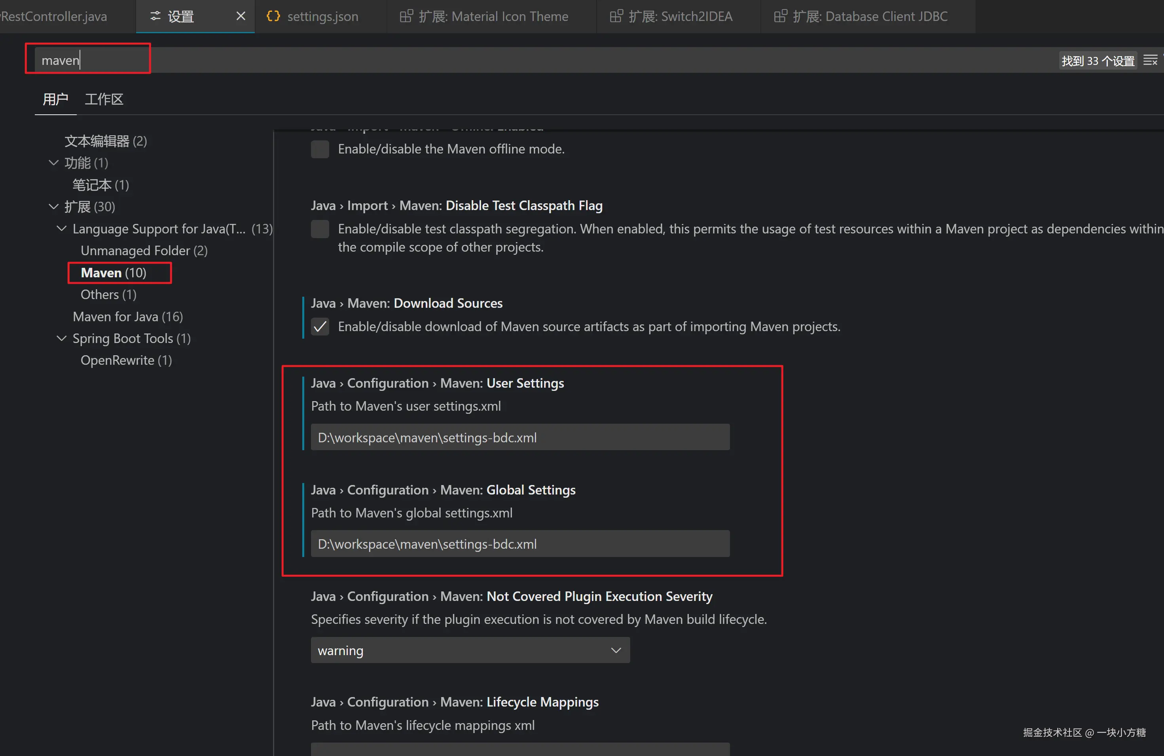
Task: Collapse the 功能 (1) tree section
Action: (x=54, y=163)
